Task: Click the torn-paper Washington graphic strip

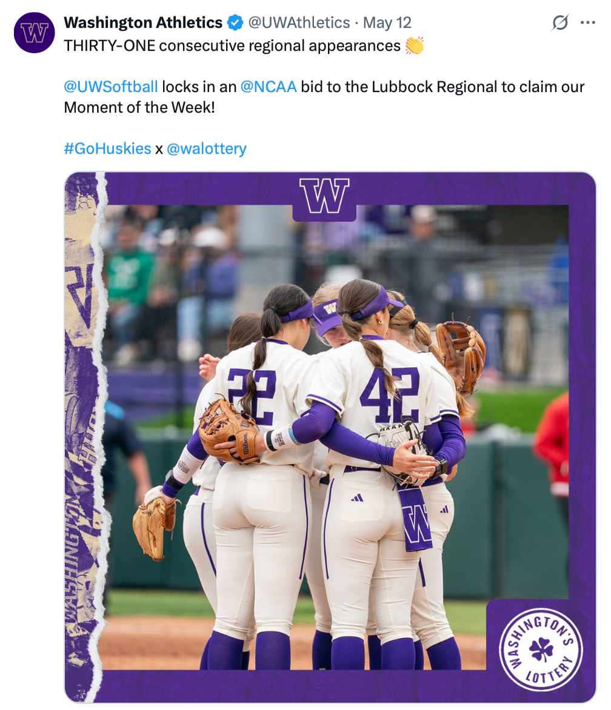Action: pos(85,437)
